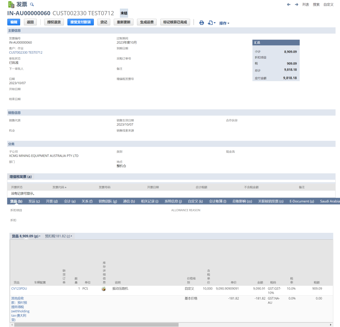This screenshot has height=327, width=340.
Task: Open the new-document plus icon dropdown
Action: click(212, 23)
